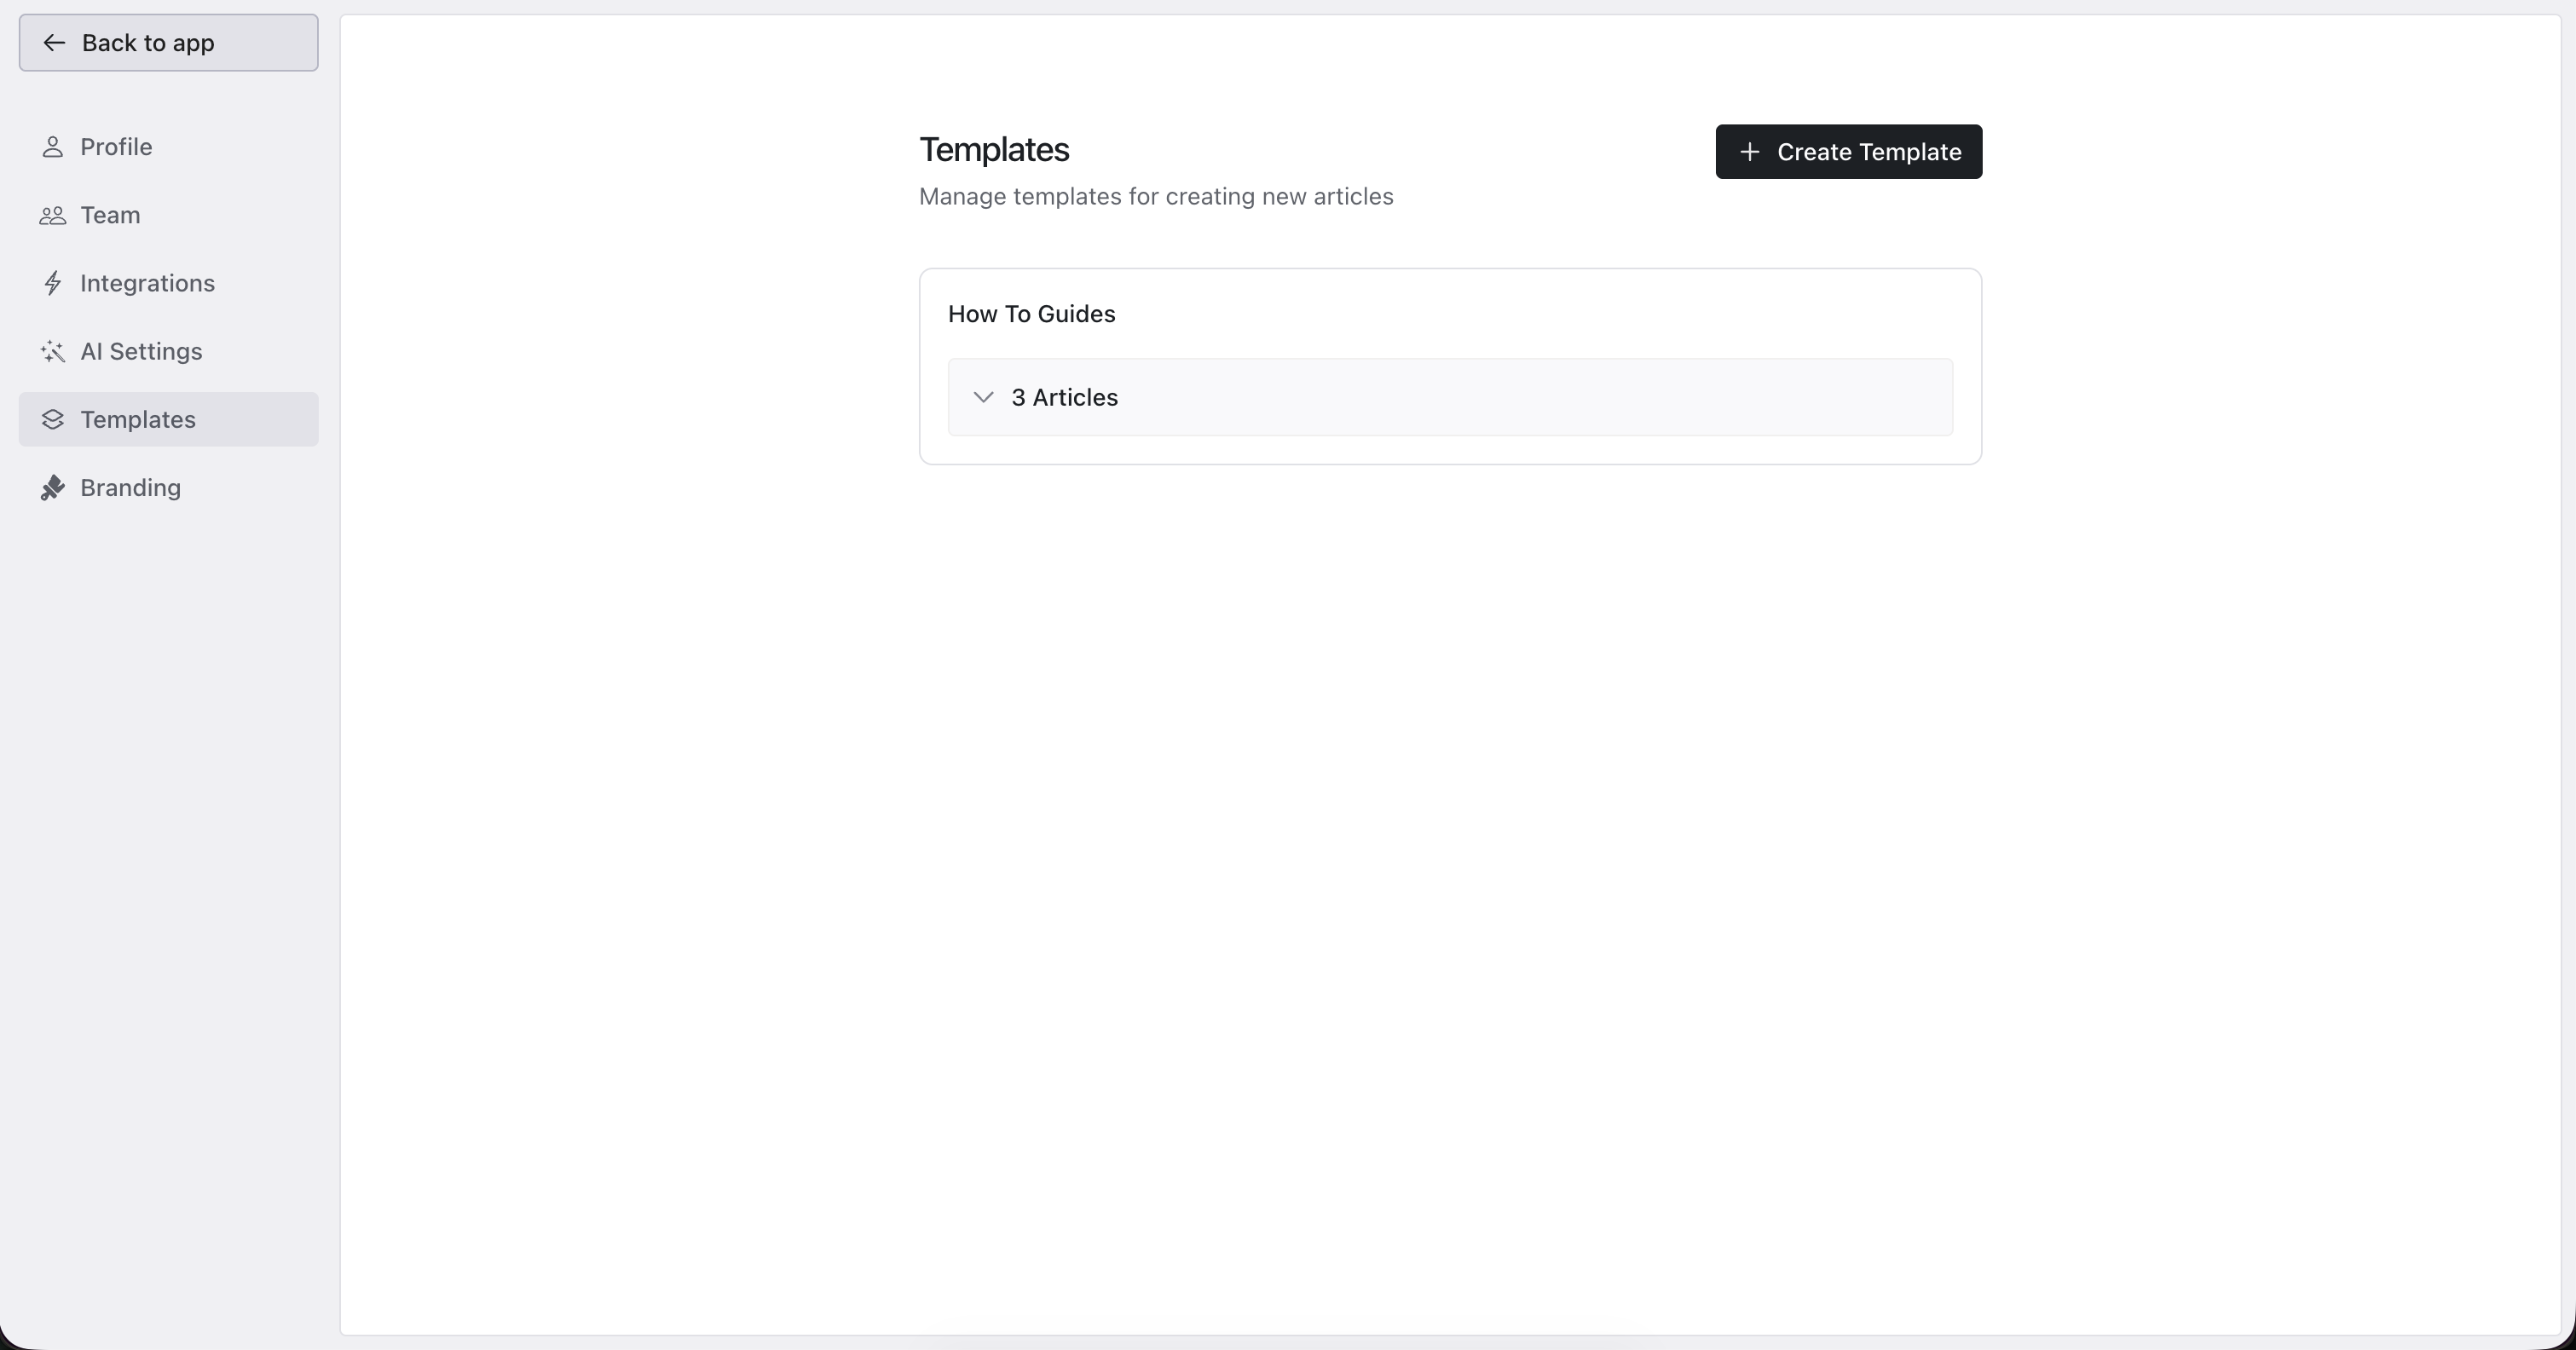Screen dimensions: 2576x1350
Task: Select the How To Guides template title
Action: coord(1031,314)
